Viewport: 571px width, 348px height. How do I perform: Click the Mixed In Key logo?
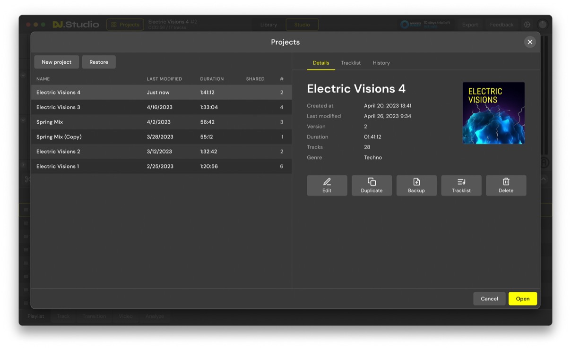404,24
